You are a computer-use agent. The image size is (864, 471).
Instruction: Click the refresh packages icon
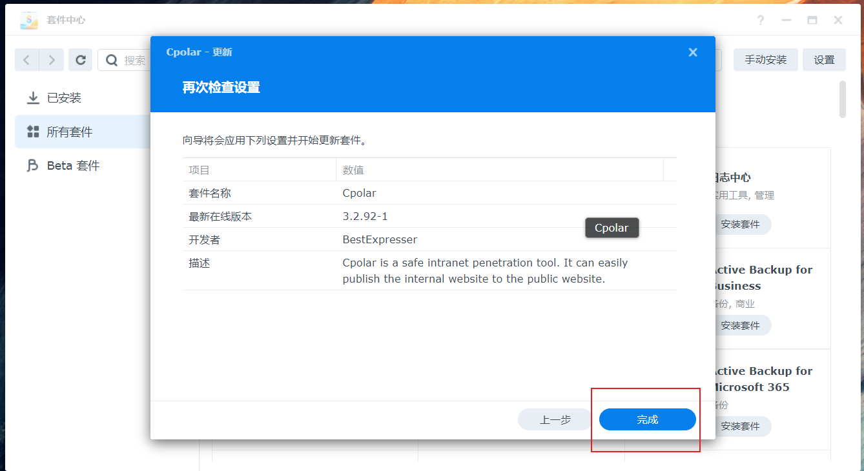80,59
